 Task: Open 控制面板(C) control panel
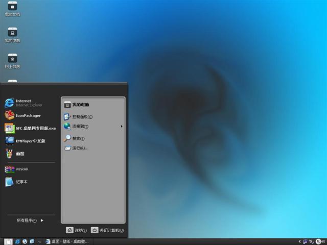tap(78, 117)
